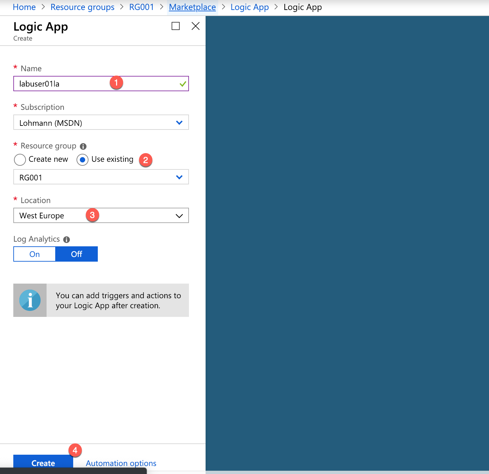The height and width of the screenshot is (474, 489).
Task: Click into the Name input field
Action: point(101,84)
